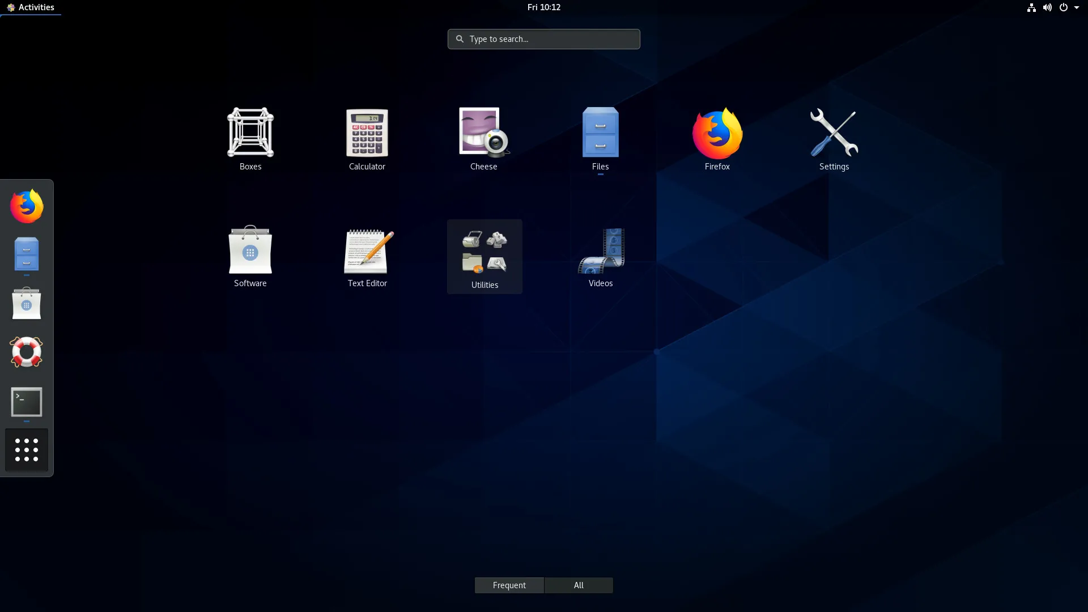Open Terminal from the dock
Image resolution: width=1088 pixels, height=612 pixels.
click(x=27, y=402)
